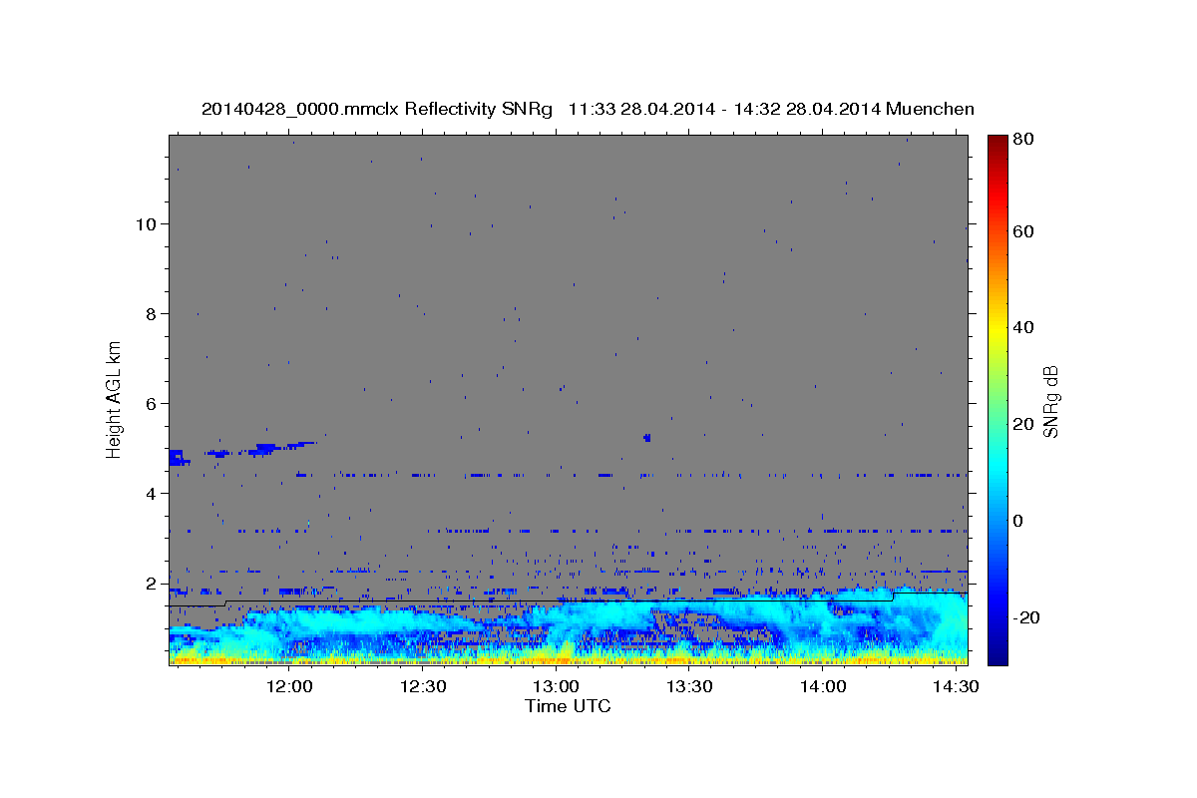Click the colorbar value label -20
The height and width of the screenshot is (798, 1197).
click(x=1026, y=617)
